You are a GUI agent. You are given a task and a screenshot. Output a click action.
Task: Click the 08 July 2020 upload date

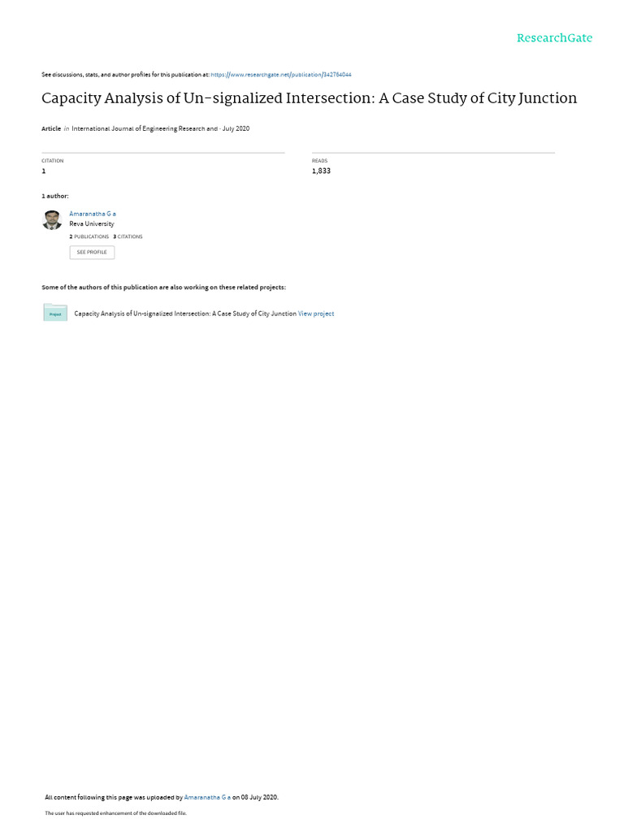(259, 797)
